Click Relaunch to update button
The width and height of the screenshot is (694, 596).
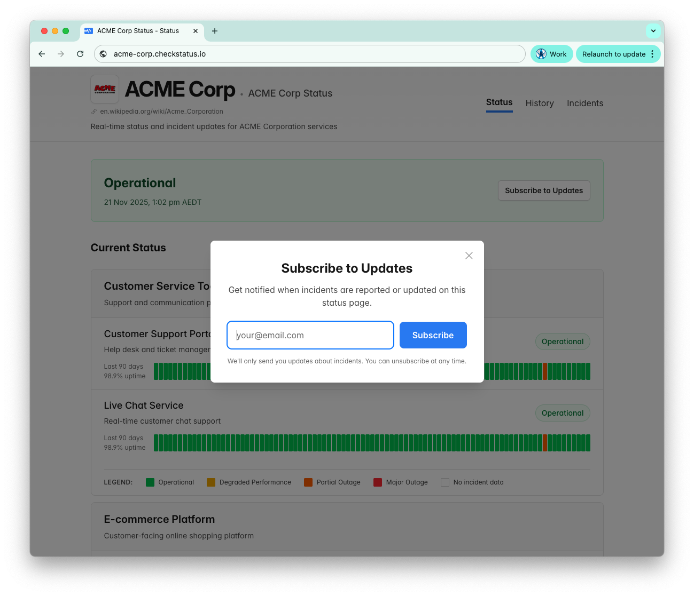coord(613,54)
